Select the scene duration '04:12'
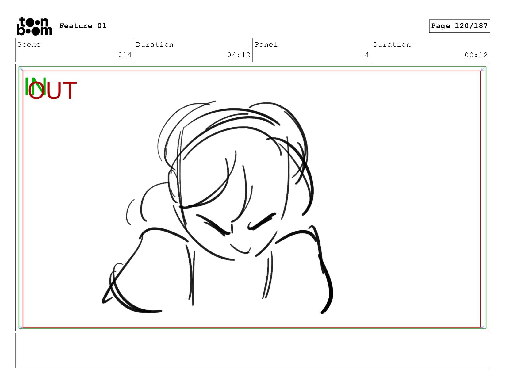506x391 pixels. [x=239, y=55]
